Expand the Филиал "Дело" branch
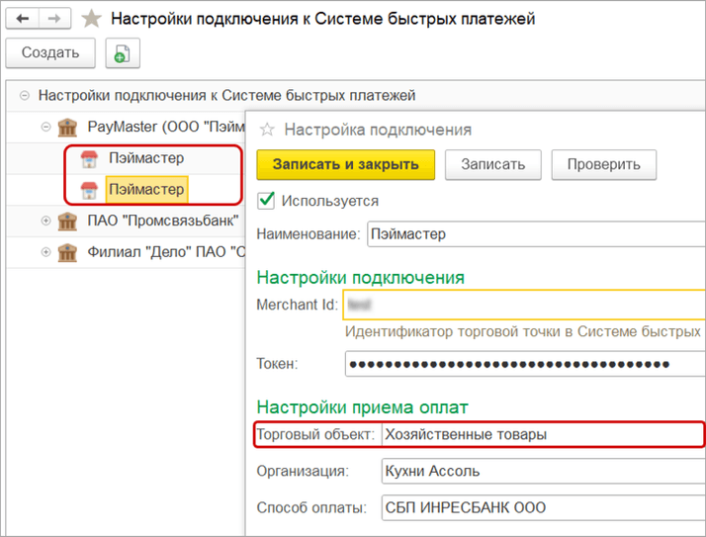This screenshot has width=706, height=537. [x=45, y=252]
